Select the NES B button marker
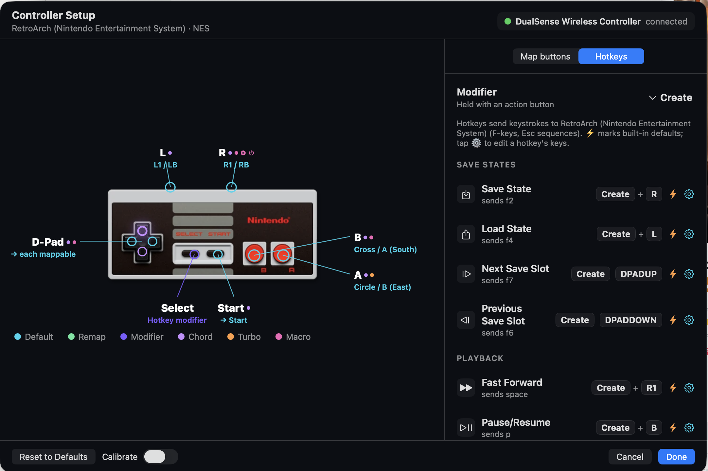 point(254,255)
